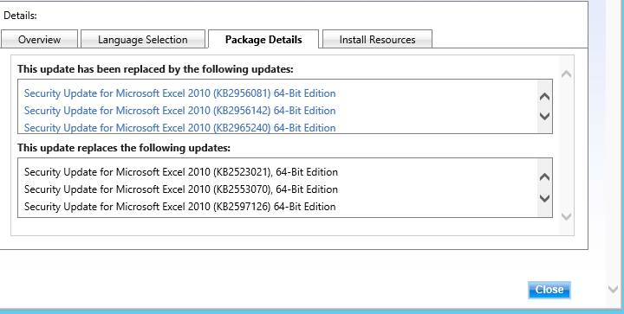Click down arrow in replaced-by updates list
The height and width of the screenshot is (314, 624).
[x=544, y=116]
